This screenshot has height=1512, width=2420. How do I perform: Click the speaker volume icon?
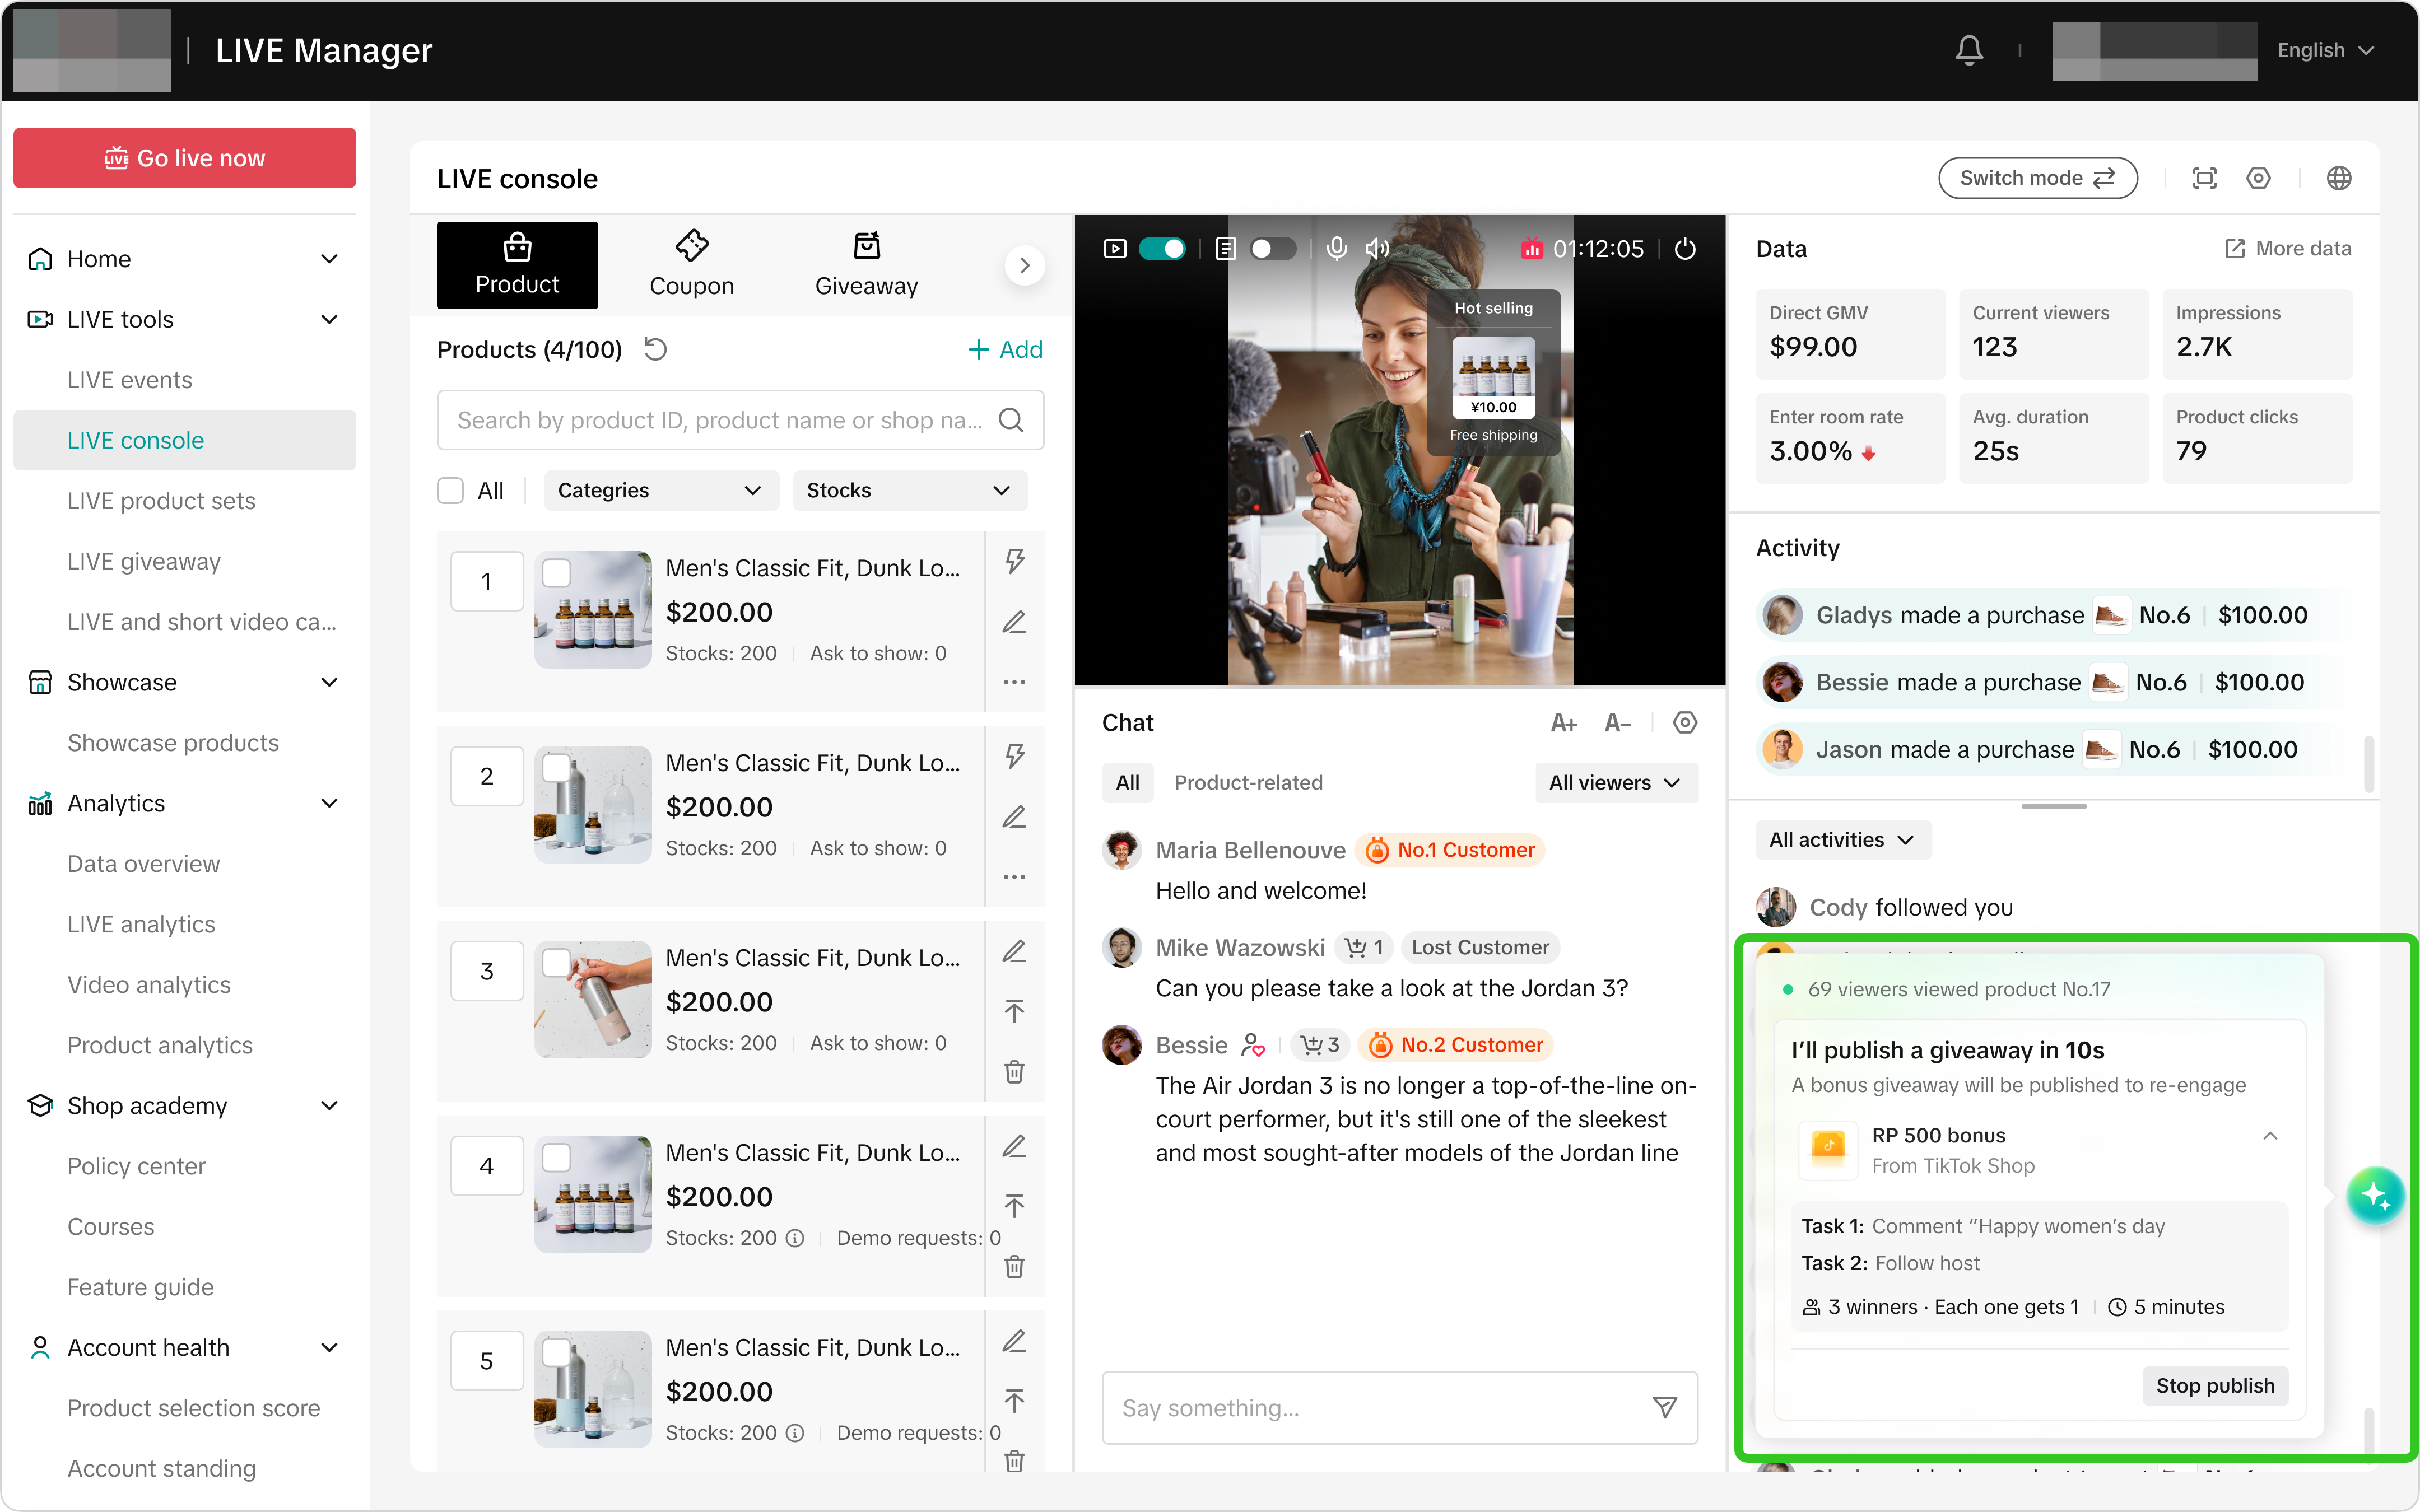pos(1378,249)
